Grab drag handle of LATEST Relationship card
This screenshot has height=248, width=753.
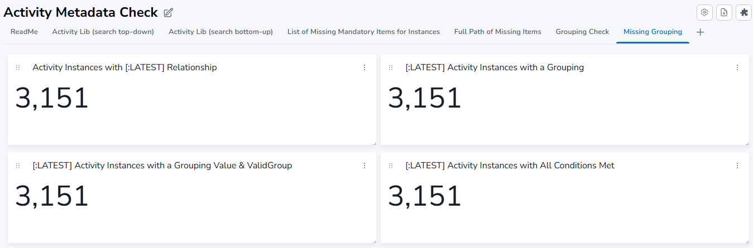click(x=18, y=67)
